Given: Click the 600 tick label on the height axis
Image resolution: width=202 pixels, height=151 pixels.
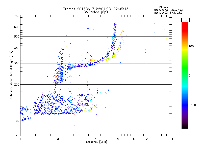Looking at the screenshot, I should (x=17, y=27).
